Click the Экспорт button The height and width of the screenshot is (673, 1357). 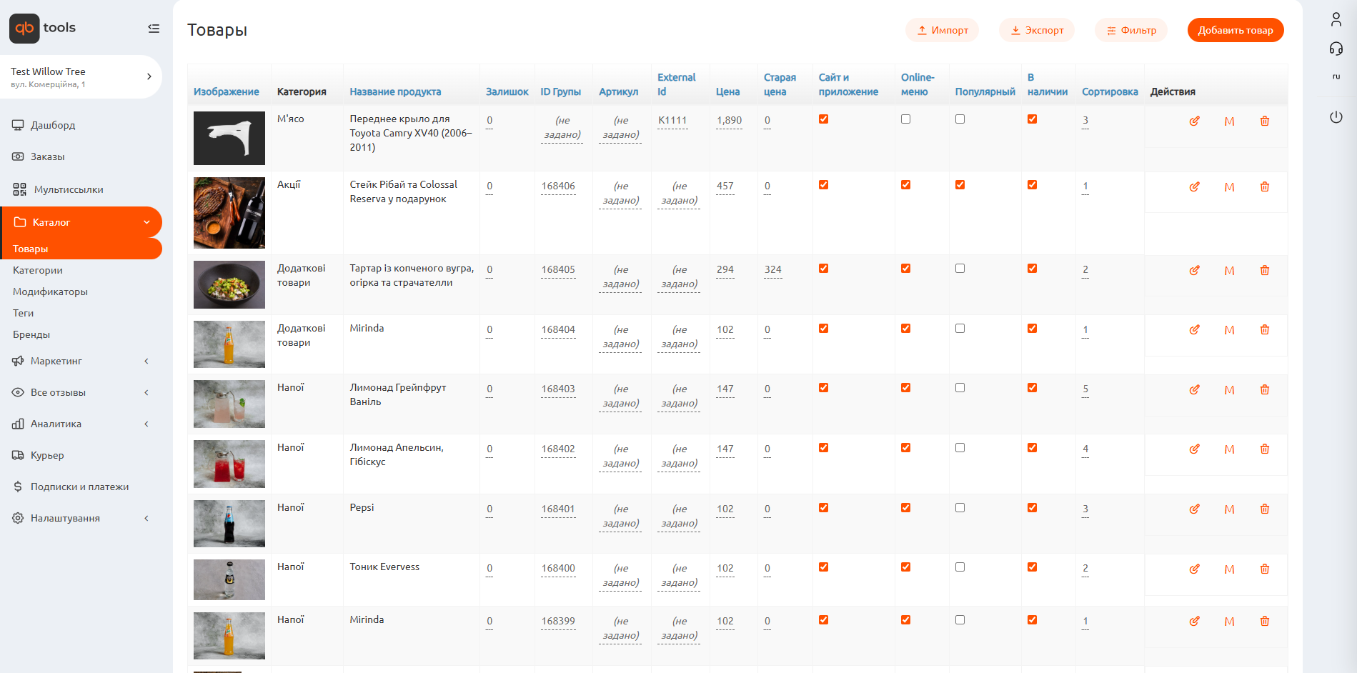tap(1037, 30)
